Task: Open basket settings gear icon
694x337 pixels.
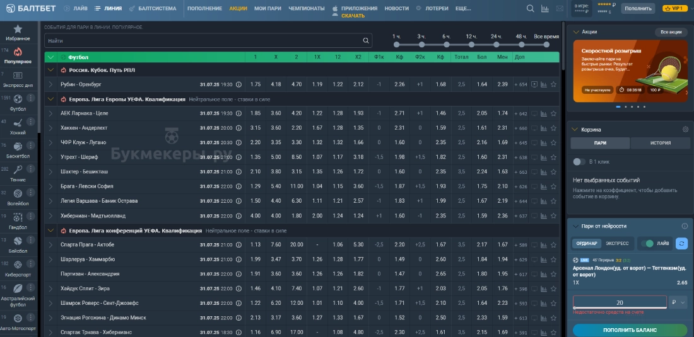Action: (x=686, y=129)
